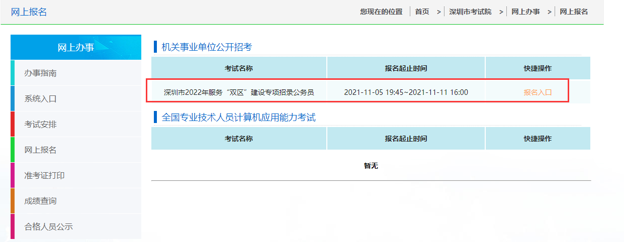This screenshot has height=242, width=624.
Task: Click the 您现在的位置 label
Action: click(x=381, y=12)
